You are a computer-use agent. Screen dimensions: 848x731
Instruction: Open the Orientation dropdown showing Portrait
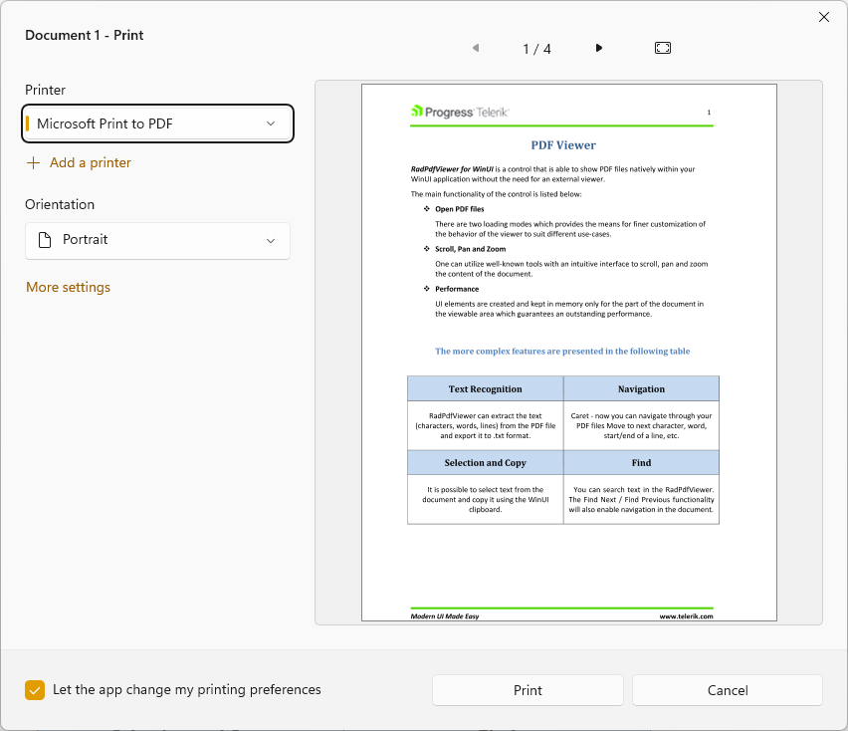[x=157, y=240]
